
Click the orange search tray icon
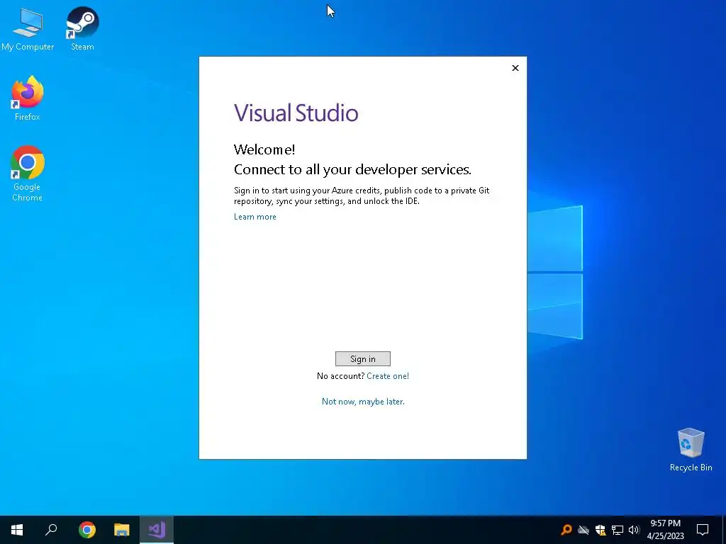tap(566, 530)
